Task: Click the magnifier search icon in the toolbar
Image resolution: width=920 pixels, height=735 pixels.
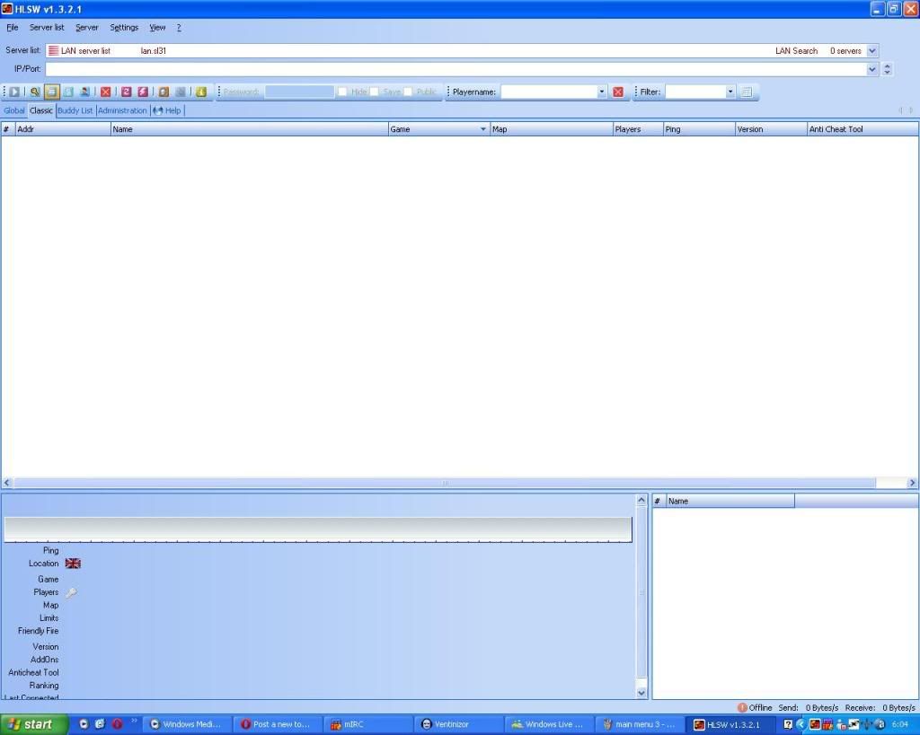Action: [35, 92]
